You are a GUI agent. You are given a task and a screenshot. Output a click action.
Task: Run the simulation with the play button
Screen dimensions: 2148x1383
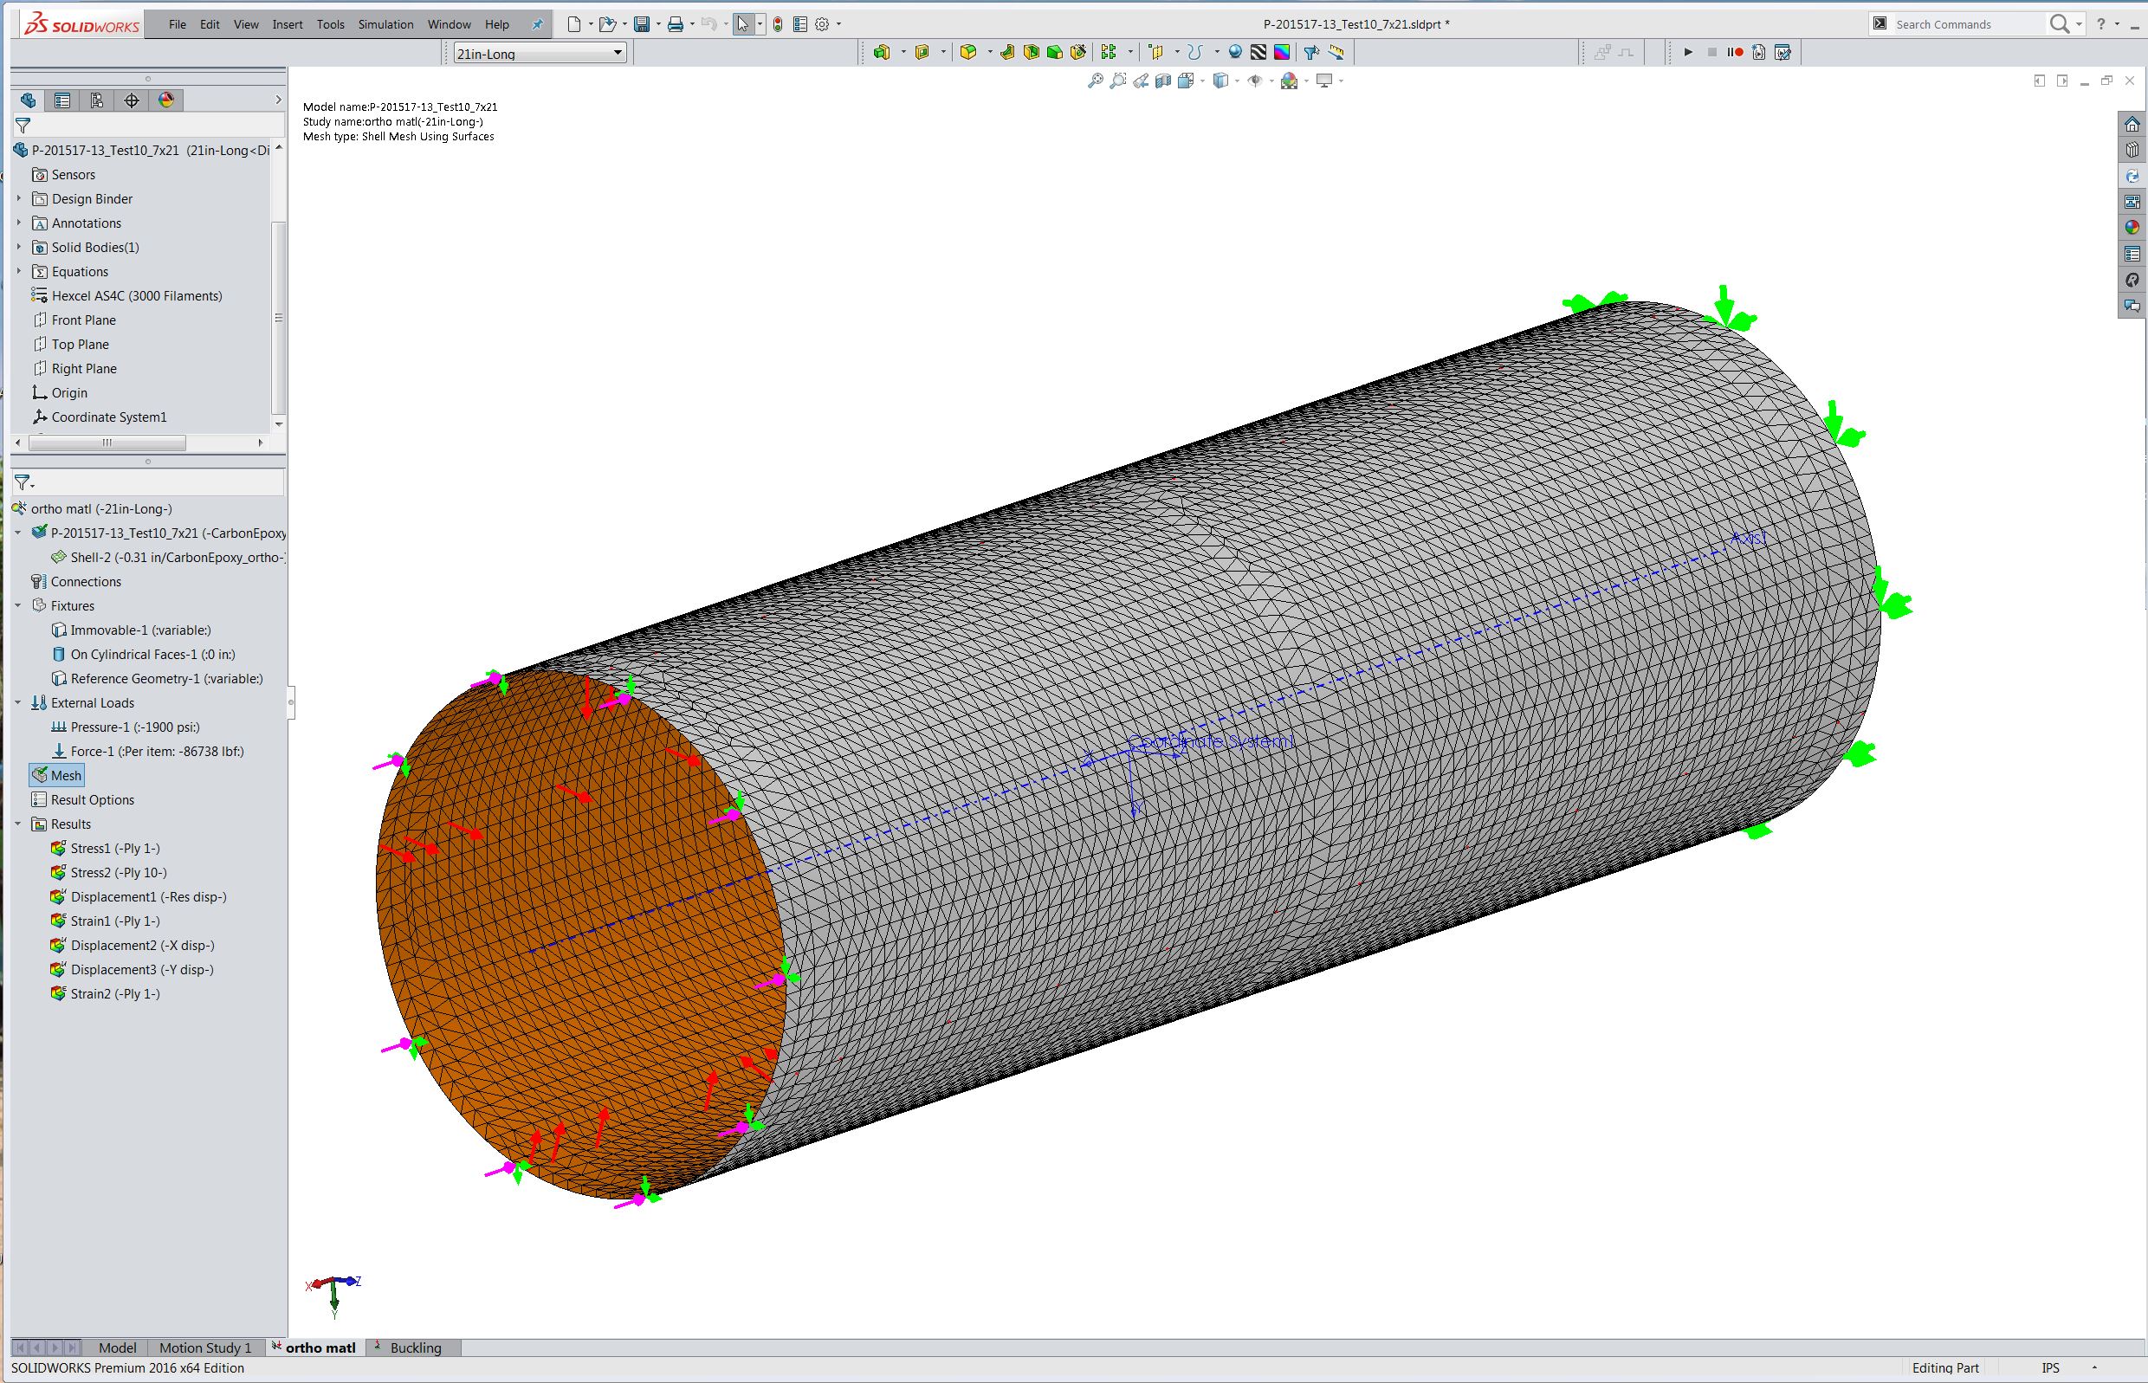1687,52
